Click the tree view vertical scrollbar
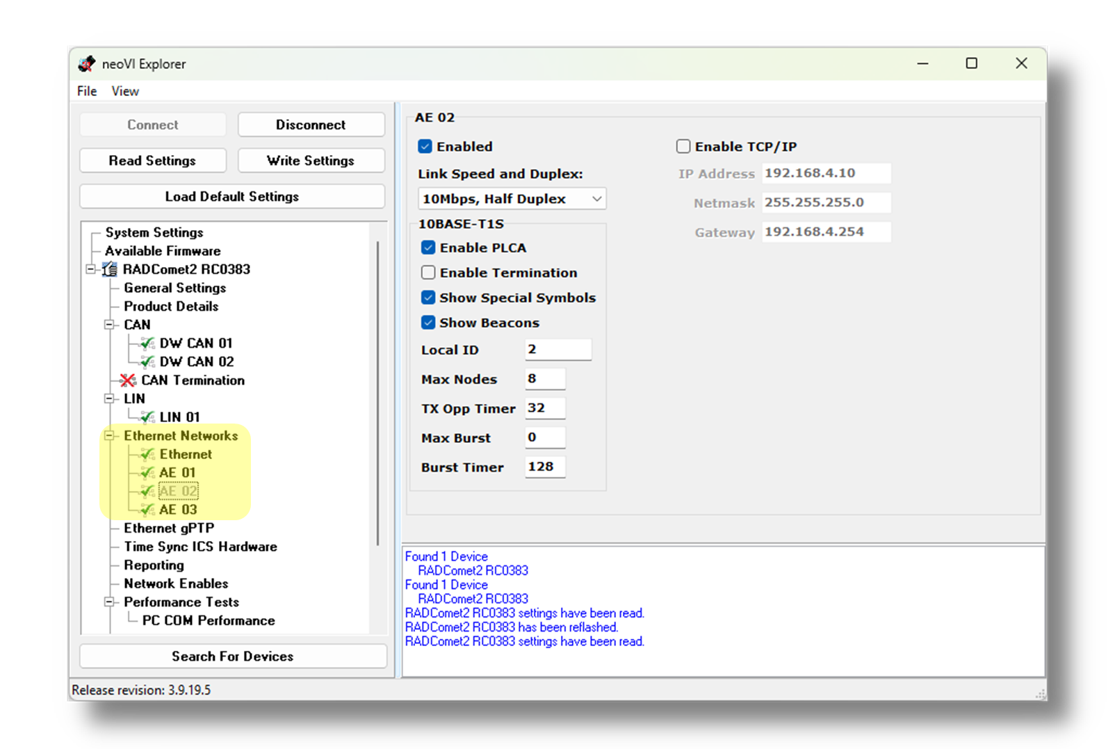Image resolution: width=1115 pixels, height=749 pixels. [x=378, y=393]
